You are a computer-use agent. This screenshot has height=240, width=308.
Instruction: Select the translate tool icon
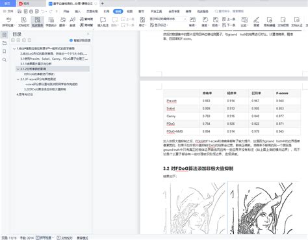[x=62, y=22]
